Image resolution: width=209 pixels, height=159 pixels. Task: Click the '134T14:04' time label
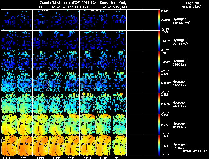click(9, 158)
